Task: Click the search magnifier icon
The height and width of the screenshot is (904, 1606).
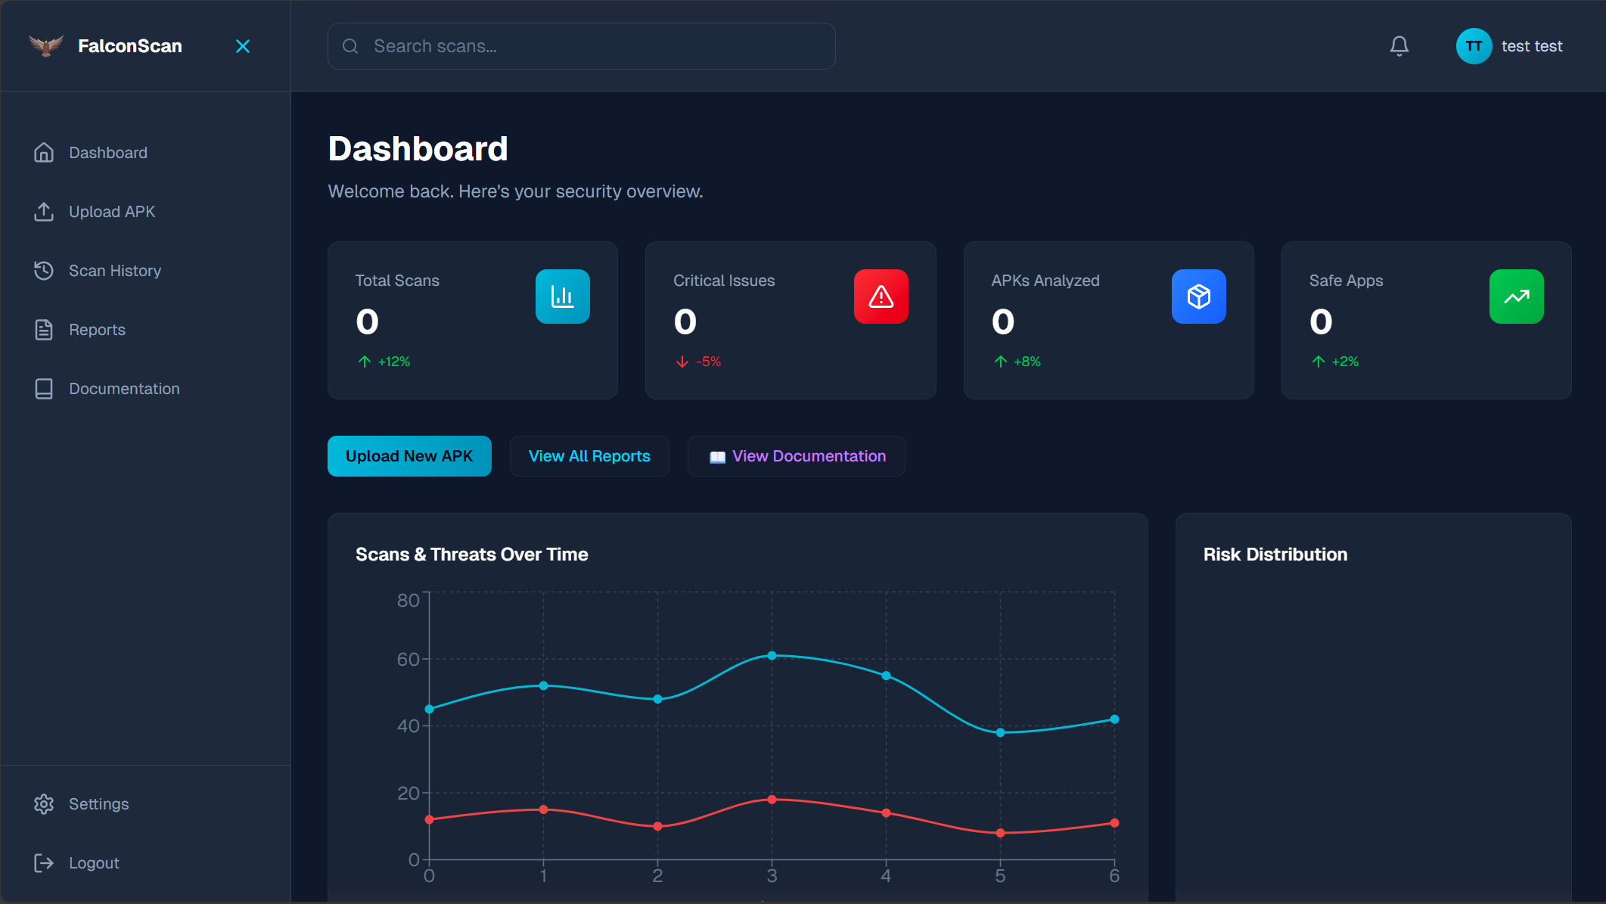Action: [x=350, y=46]
